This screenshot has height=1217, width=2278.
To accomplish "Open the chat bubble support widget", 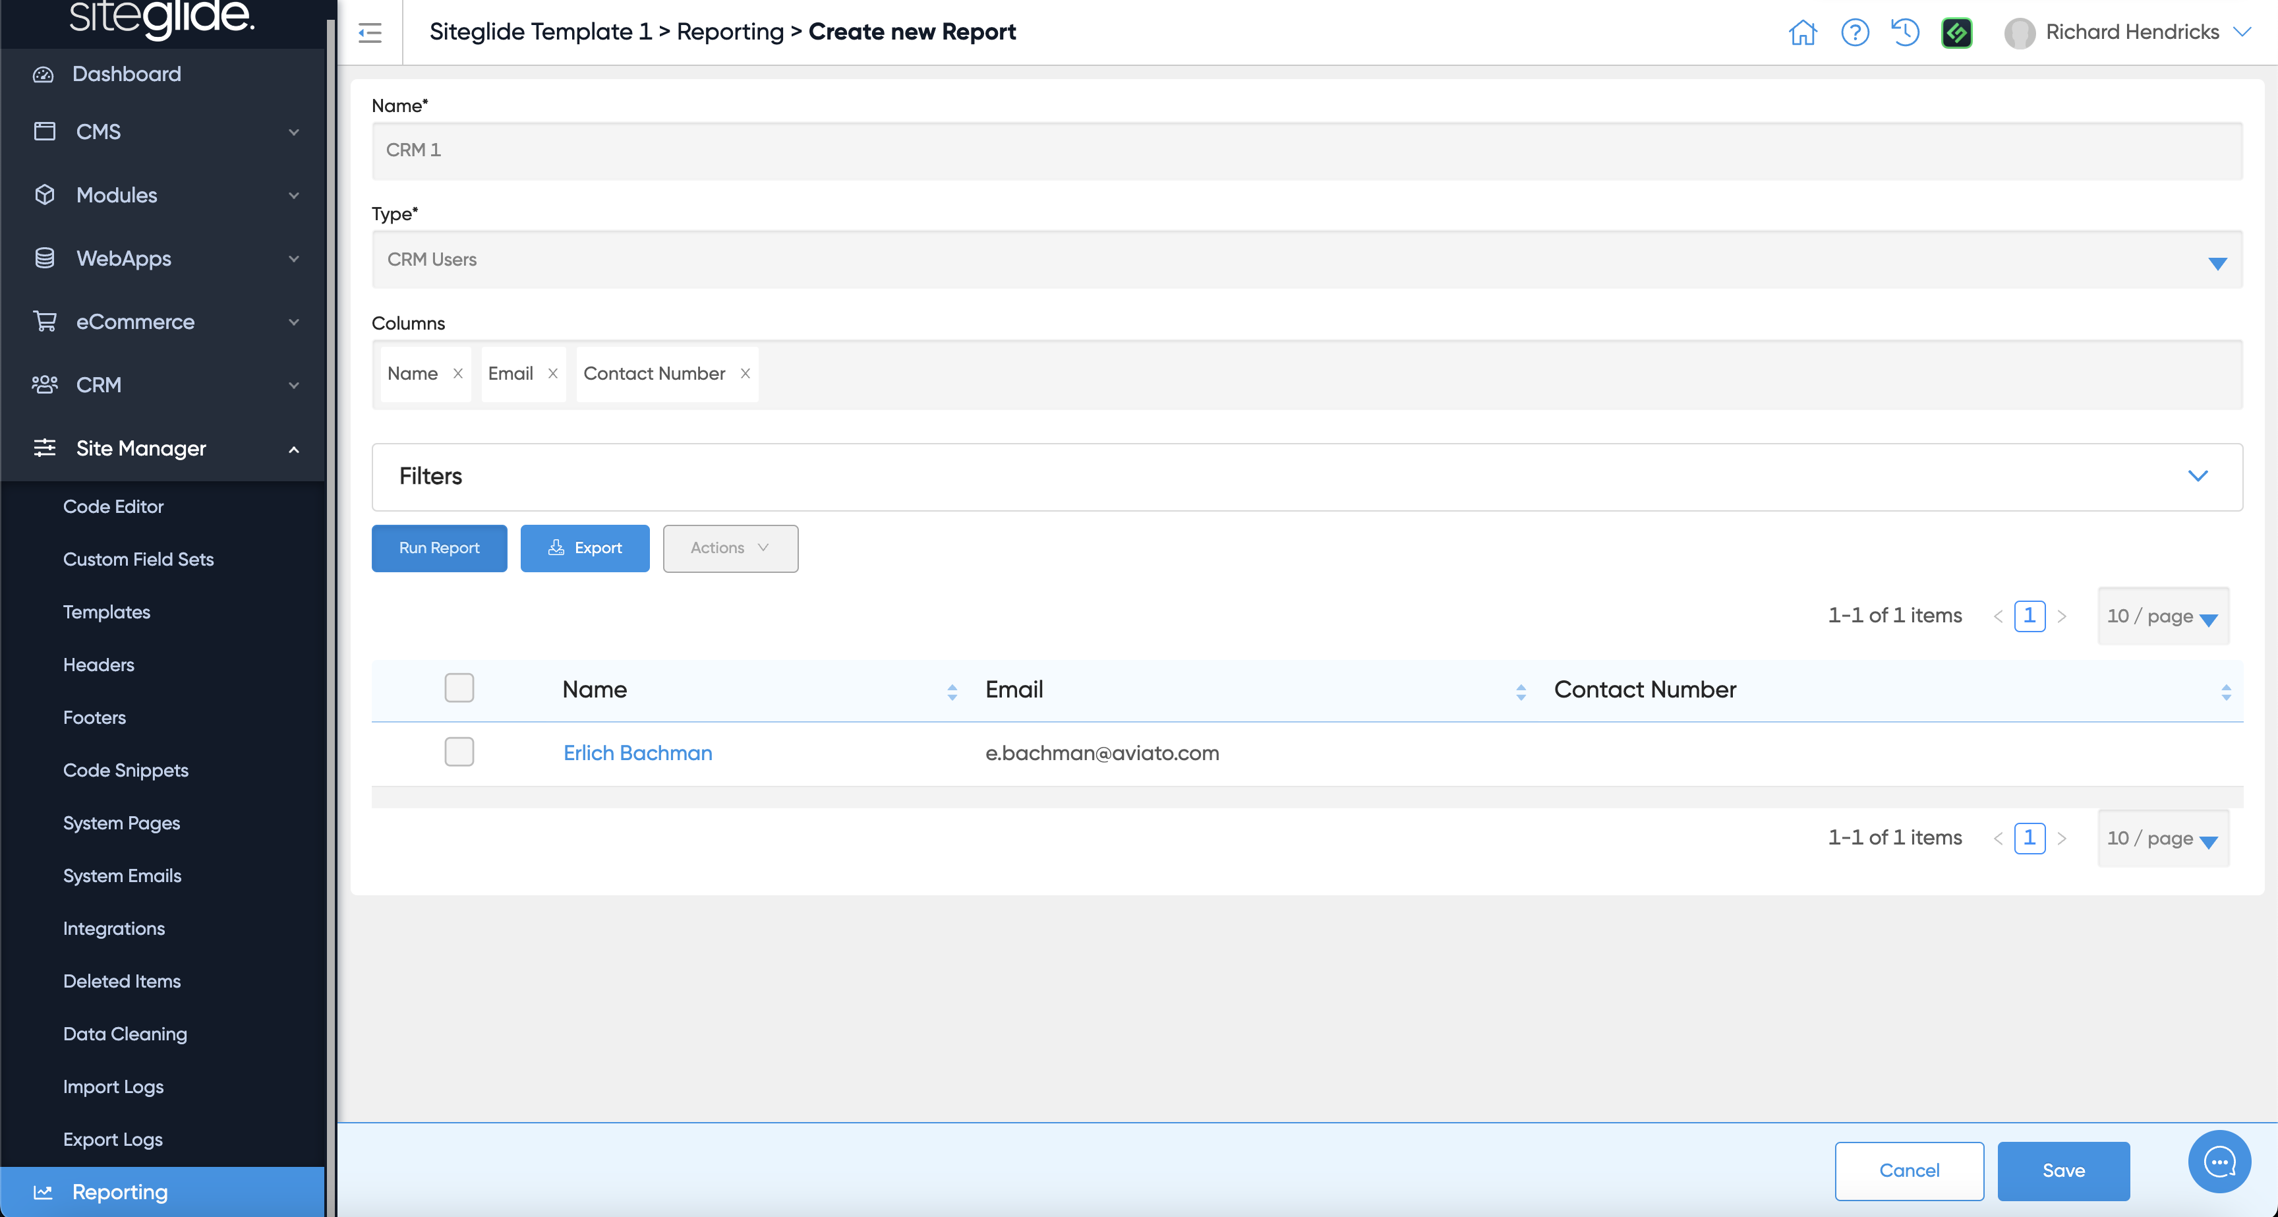I will coord(2219,1161).
